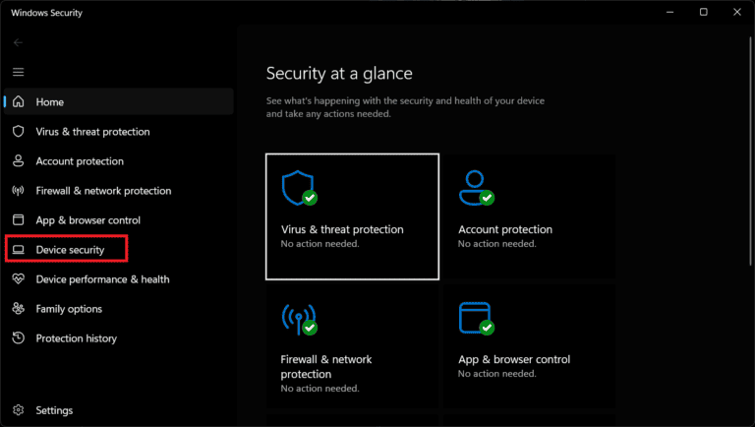Toggle the hamburger navigation menu

[18, 72]
